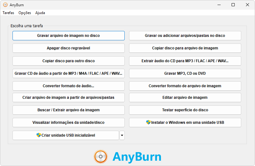255x166 pixels.
Task: Click shield icon on Criar unidade USB inicializável
Action: pyautogui.click(x=39, y=135)
